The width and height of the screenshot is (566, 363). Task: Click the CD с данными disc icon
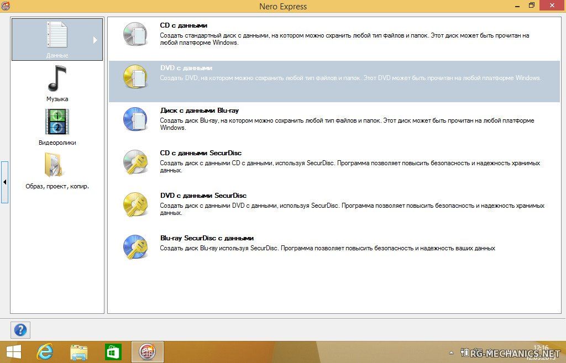[135, 34]
